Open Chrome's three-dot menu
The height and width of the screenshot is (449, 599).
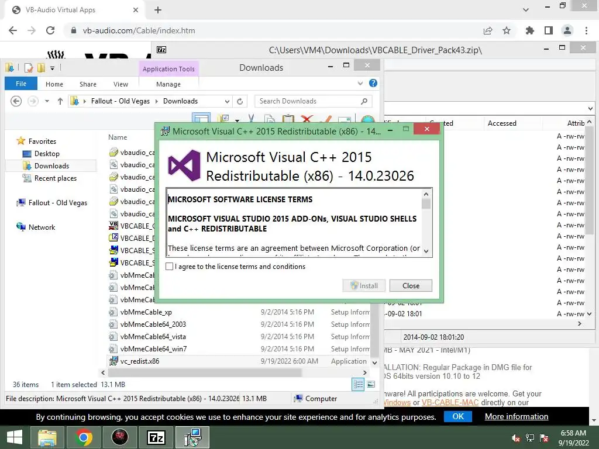coord(586,30)
